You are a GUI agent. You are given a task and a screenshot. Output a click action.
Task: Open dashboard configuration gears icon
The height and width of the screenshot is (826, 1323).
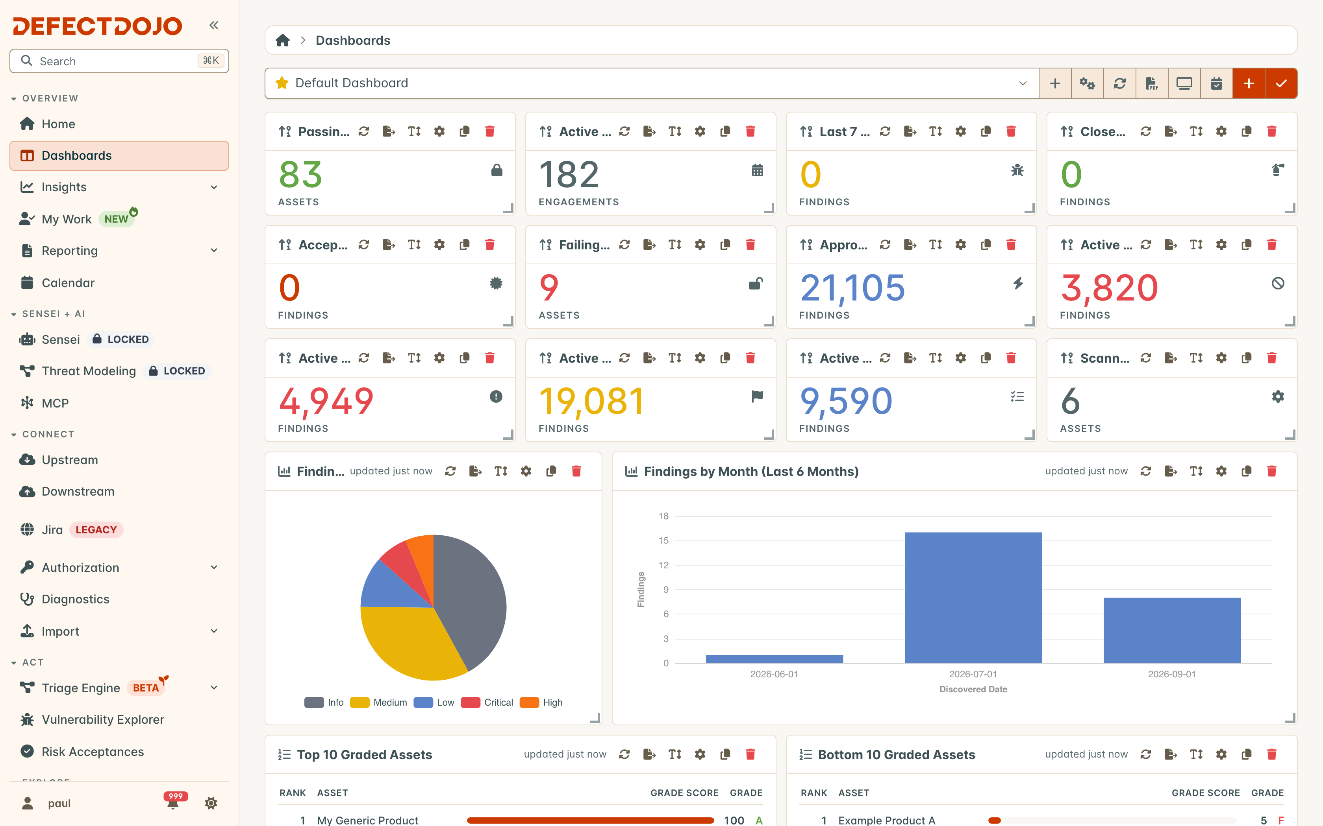click(1088, 83)
